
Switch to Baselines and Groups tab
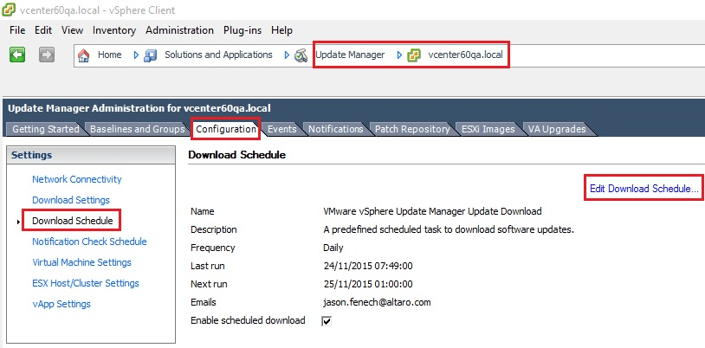[x=137, y=129]
